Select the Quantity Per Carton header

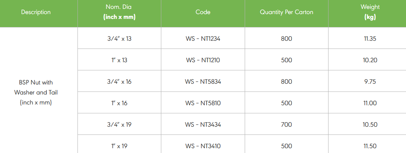click(286, 12)
